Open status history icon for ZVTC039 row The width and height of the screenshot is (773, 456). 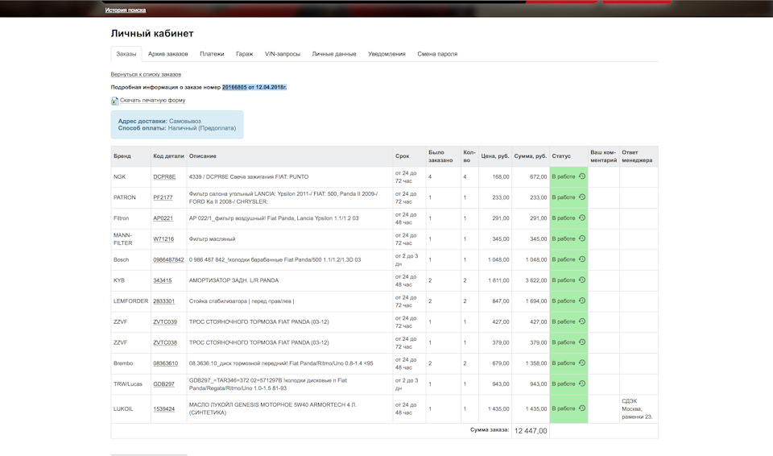pos(581,321)
